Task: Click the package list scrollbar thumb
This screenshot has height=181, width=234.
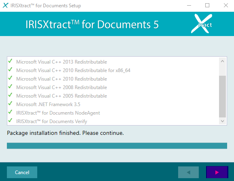Action: pyautogui.click(x=222, y=96)
